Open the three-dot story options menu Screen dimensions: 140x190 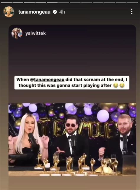pyautogui.click(x=132, y=12)
